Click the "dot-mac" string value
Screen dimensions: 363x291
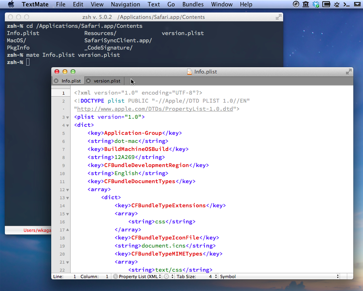pos(126,141)
